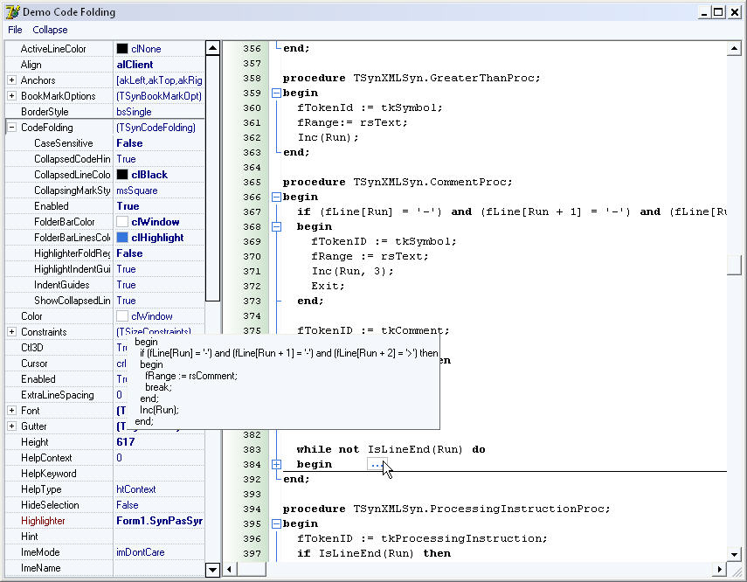This screenshot has width=747, height=582.
Task: Select the ShowCollapsedLine True value
Action: tap(126, 301)
